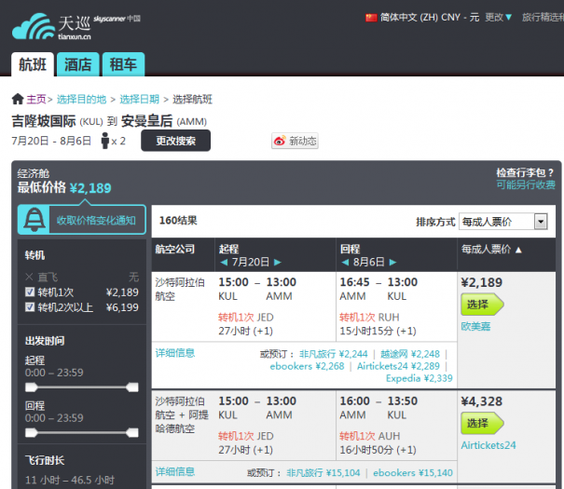
Task: Book via 非凡旅行 ¥15,104 link
Action: pos(323,473)
